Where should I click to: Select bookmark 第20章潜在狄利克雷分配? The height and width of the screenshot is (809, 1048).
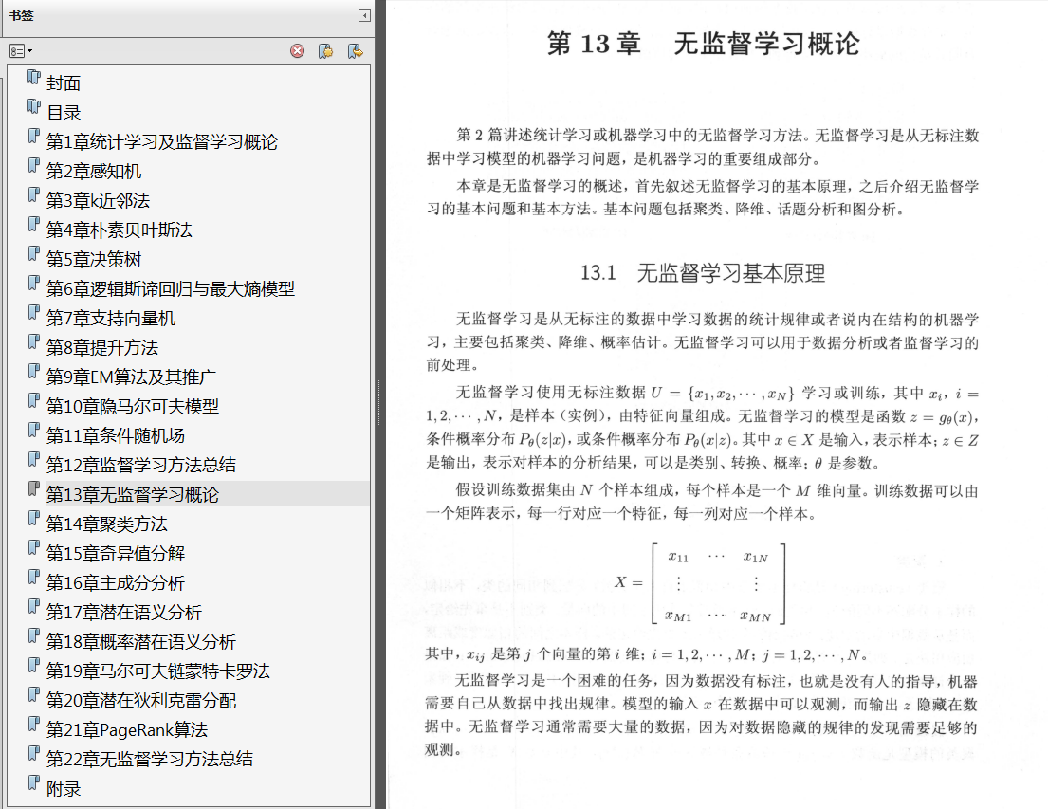(141, 701)
